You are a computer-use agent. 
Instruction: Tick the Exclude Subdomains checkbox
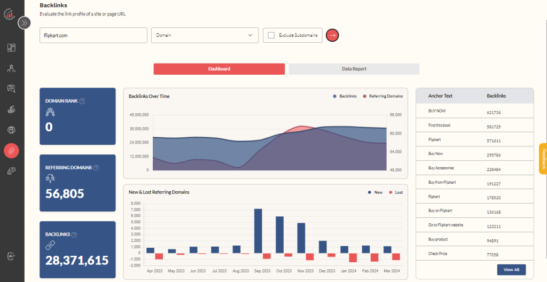pos(271,35)
